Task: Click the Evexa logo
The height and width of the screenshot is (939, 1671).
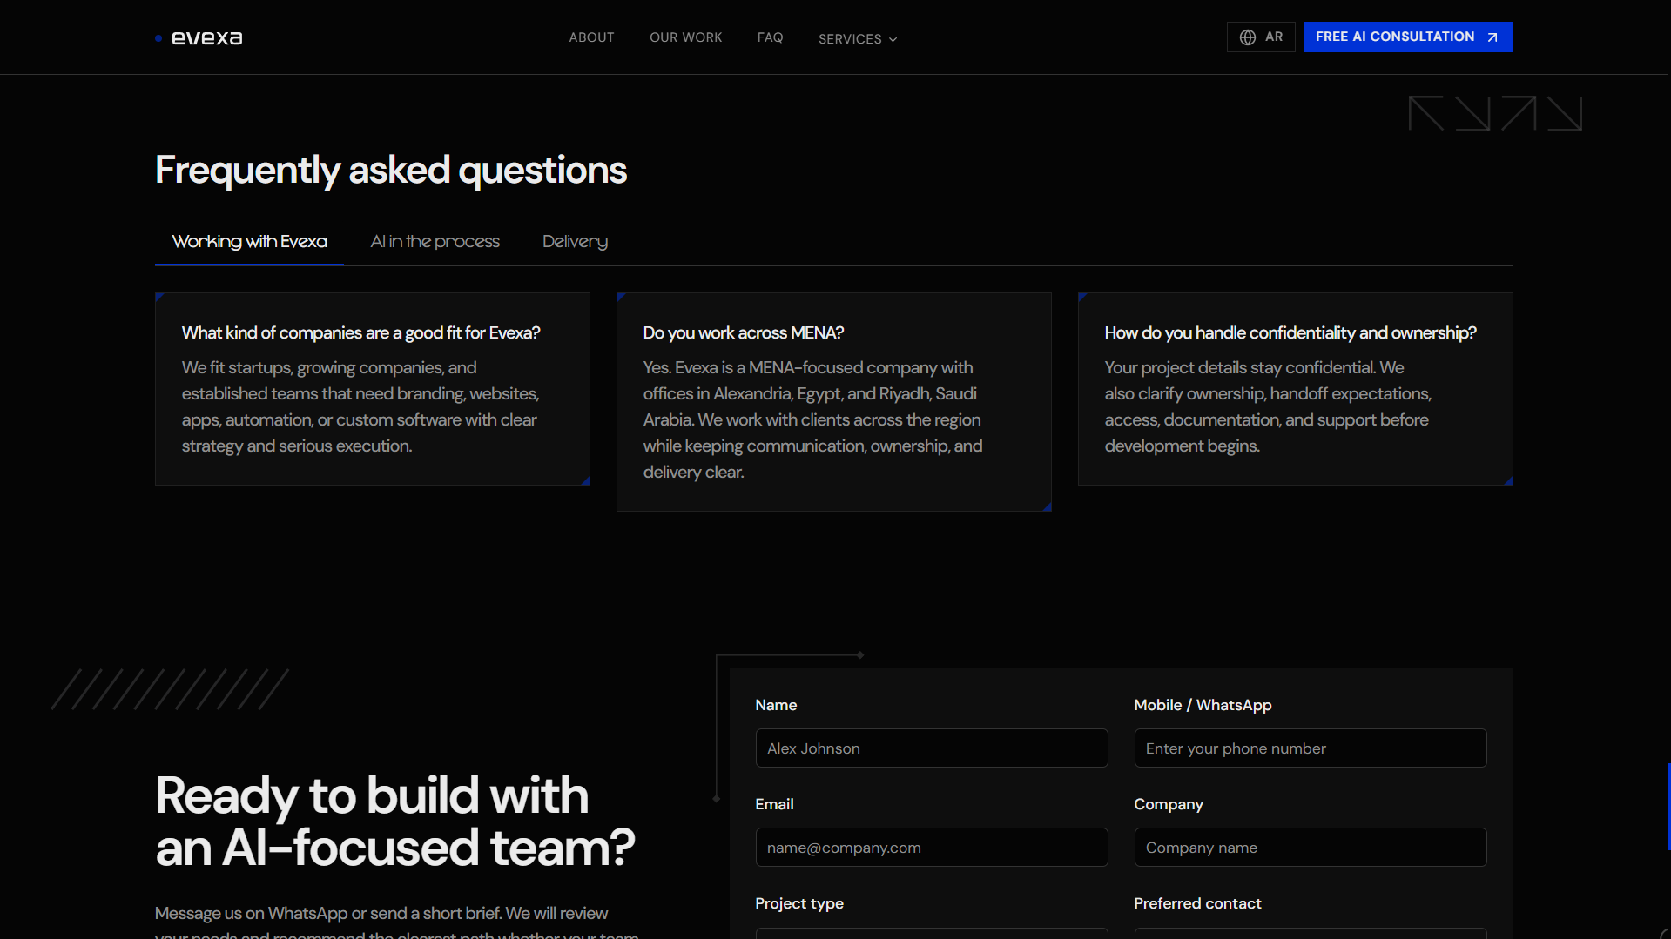Action: pos(199,37)
